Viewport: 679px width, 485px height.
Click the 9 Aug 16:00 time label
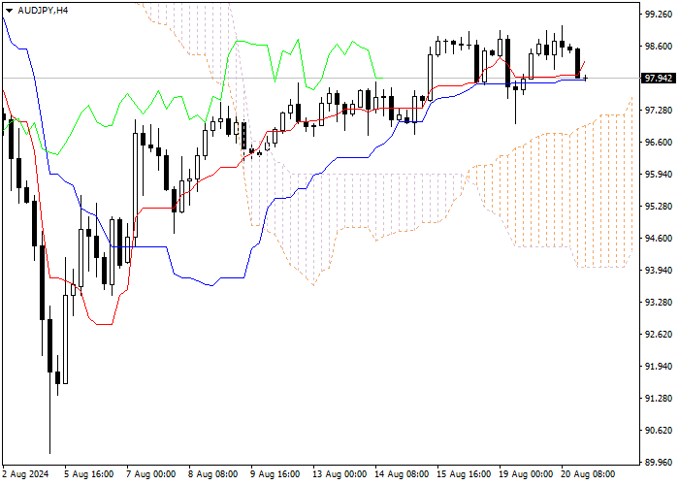click(x=275, y=474)
